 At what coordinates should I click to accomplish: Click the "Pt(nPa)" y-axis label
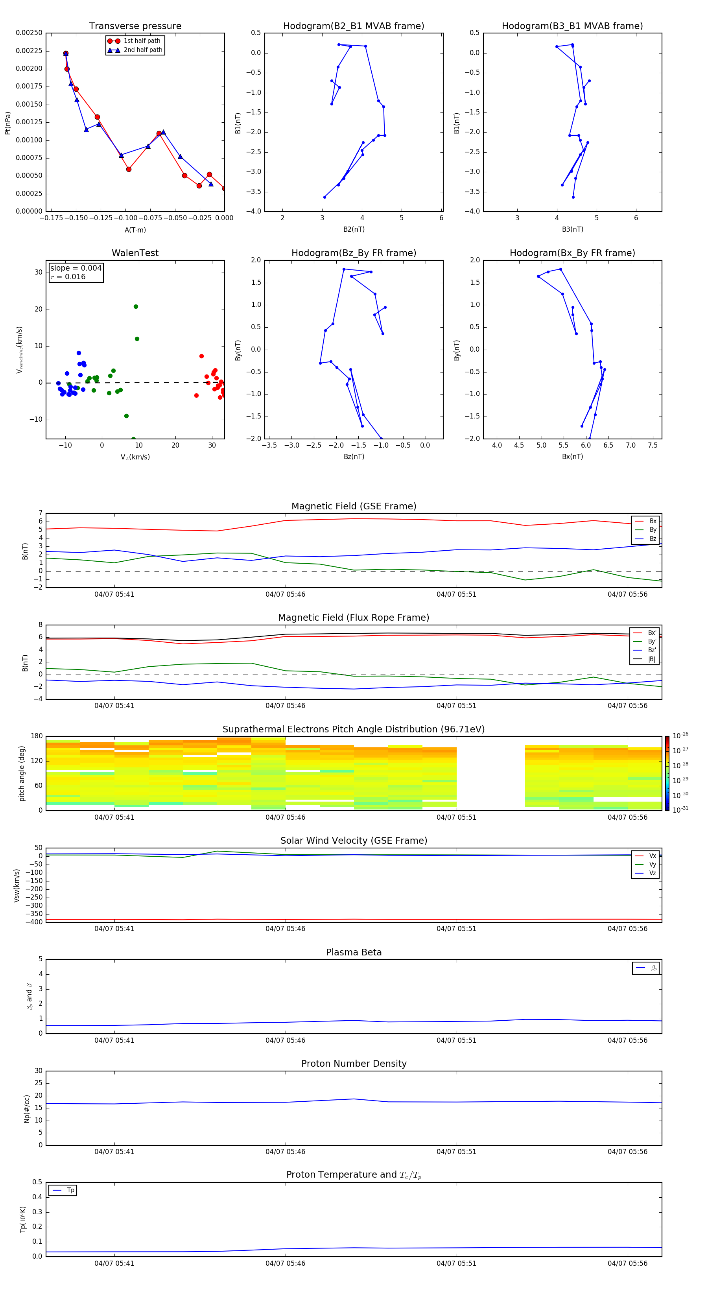(x=7, y=123)
